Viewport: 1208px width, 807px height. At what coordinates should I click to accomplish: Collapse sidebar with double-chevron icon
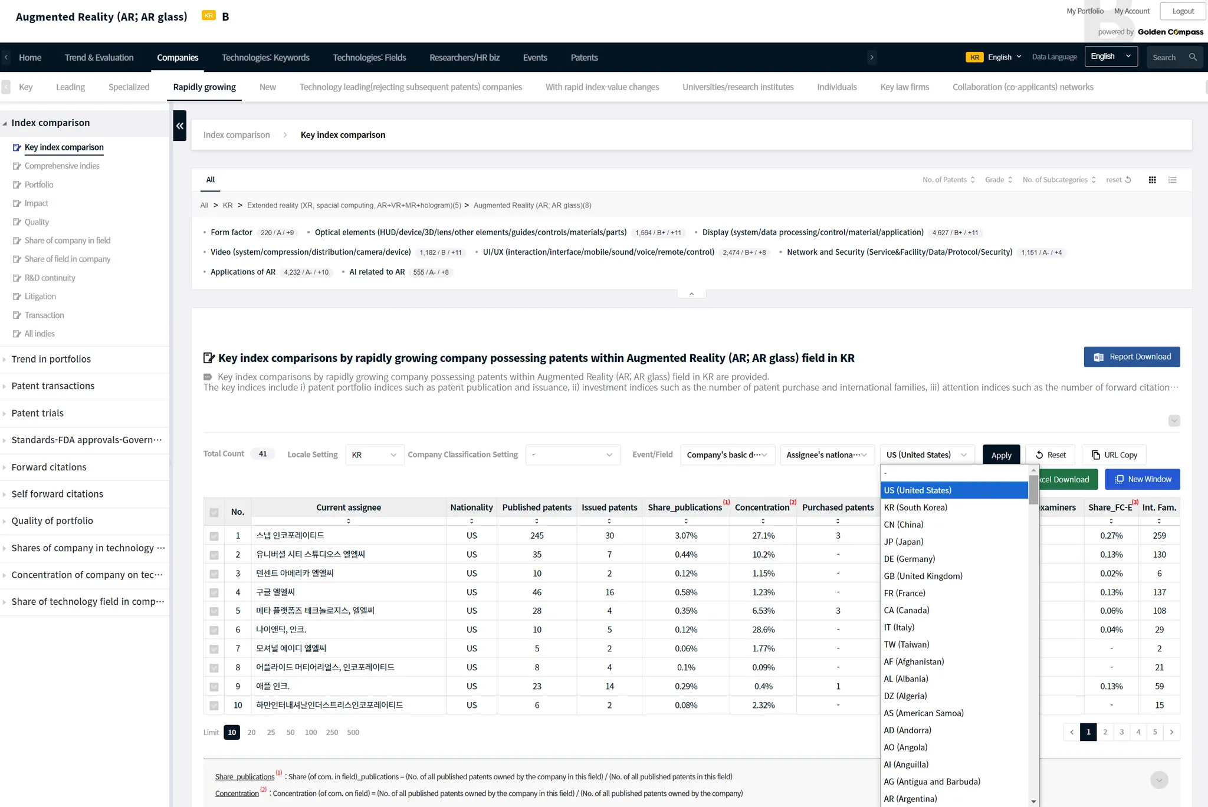(179, 126)
